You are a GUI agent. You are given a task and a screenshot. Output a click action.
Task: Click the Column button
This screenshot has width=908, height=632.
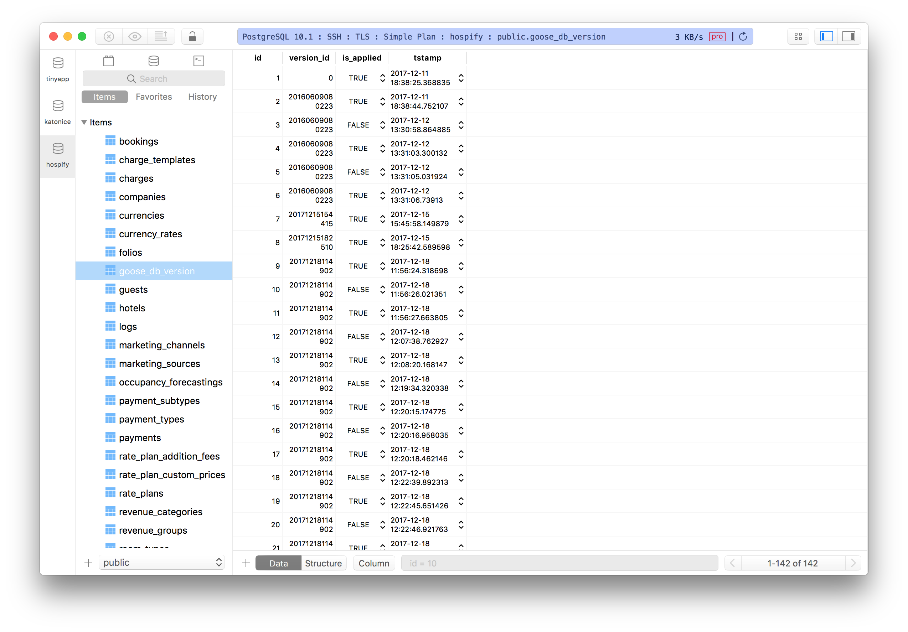(374, 563)
